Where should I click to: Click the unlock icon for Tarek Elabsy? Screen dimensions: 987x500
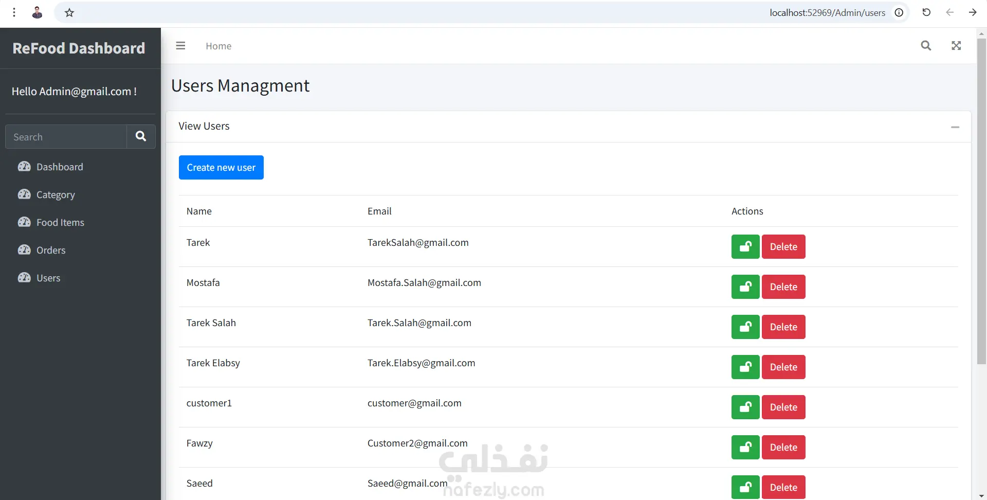coord(745,367)
